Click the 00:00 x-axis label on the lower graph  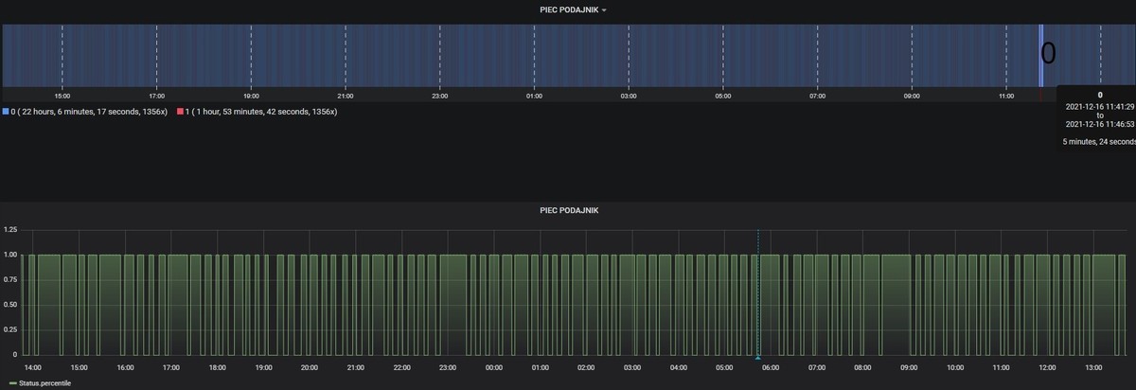[493, 367]
